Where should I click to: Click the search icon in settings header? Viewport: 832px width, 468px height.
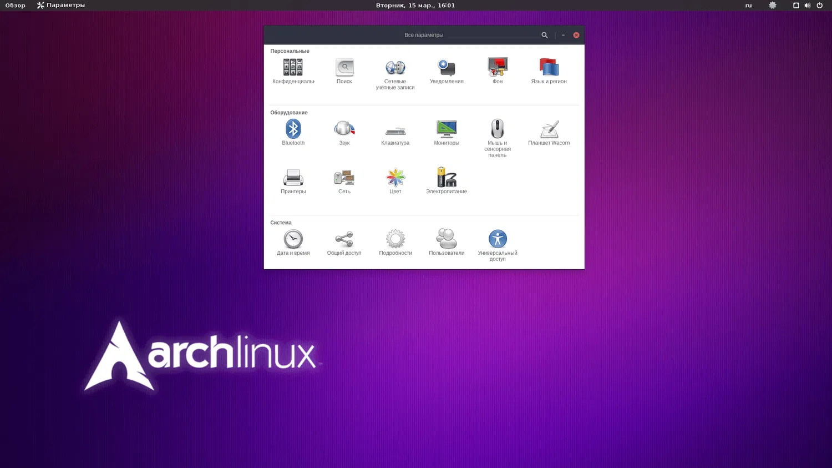click(x=545, y=35)
